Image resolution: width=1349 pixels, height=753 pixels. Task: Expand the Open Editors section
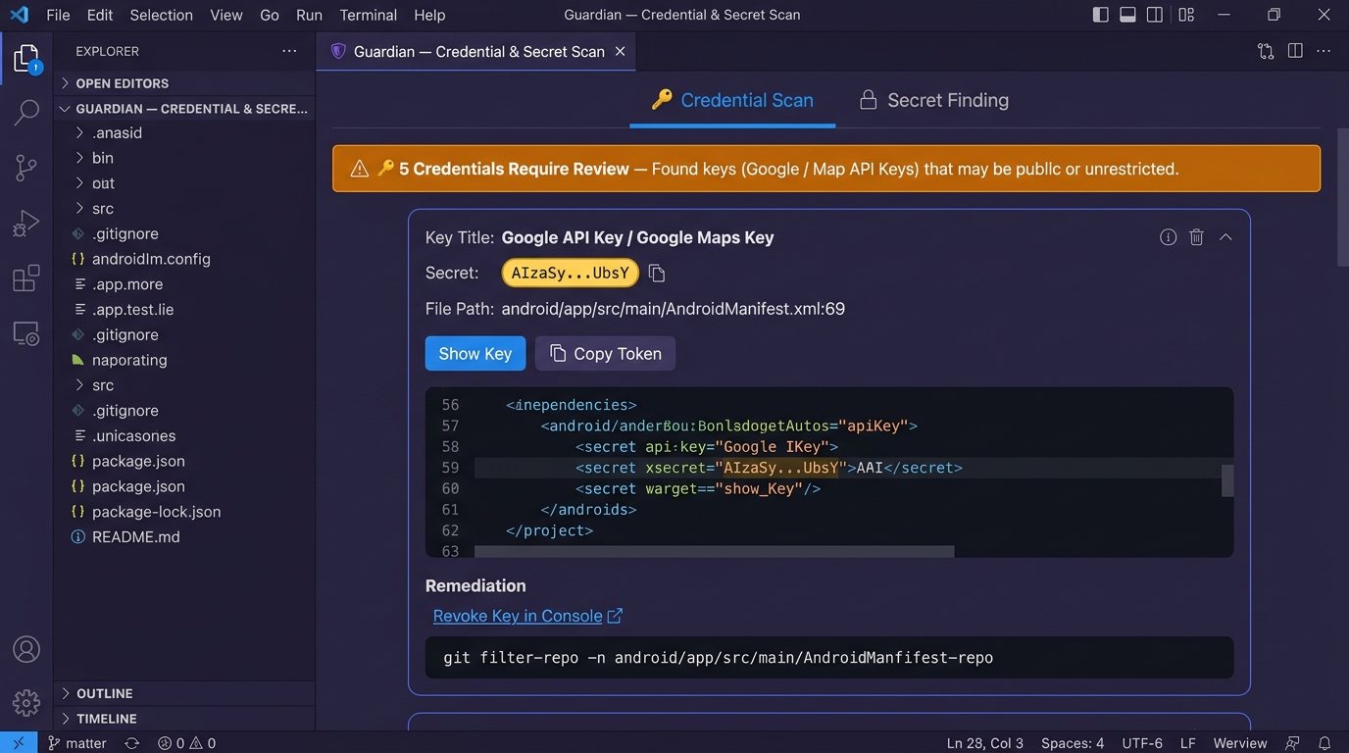click(184, 83)
